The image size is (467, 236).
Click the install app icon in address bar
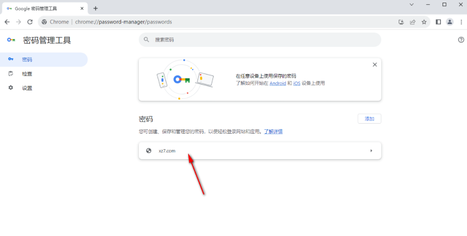click(401, 22)
